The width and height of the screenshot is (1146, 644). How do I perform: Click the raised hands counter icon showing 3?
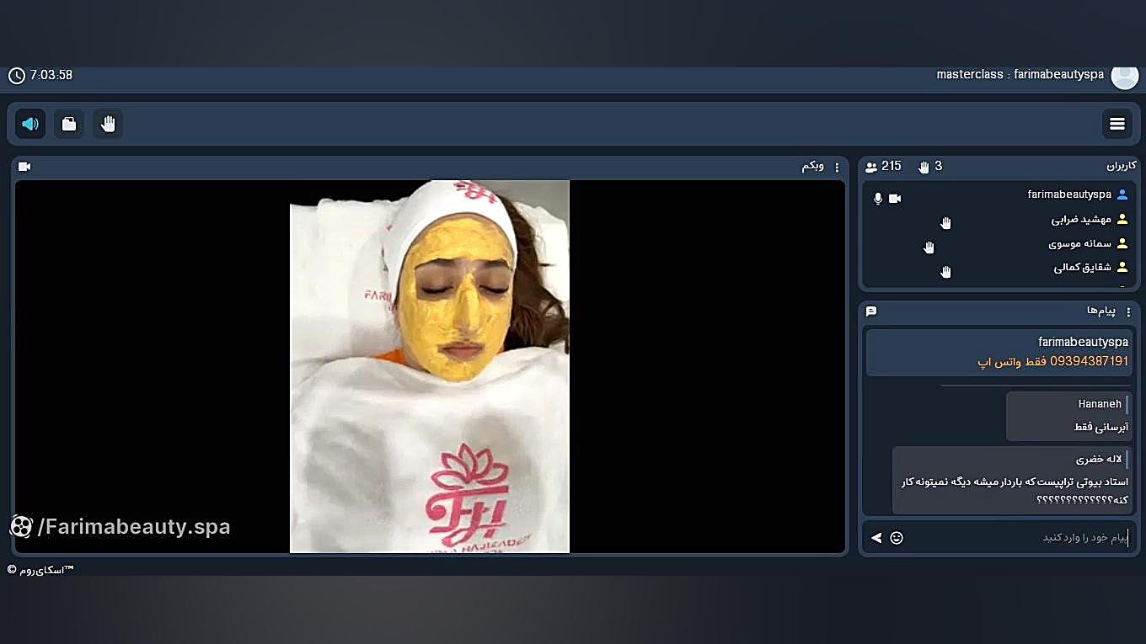click(x=924, y=167)
